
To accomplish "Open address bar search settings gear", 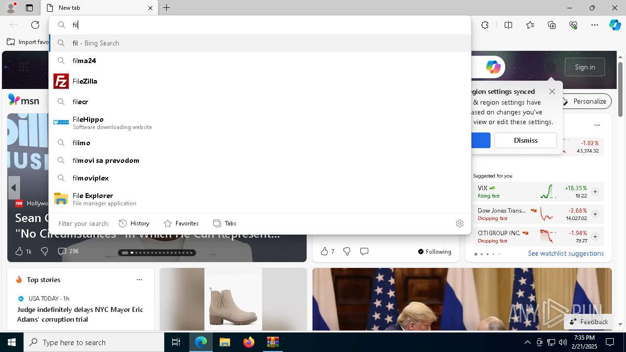I will coord(459,223).
